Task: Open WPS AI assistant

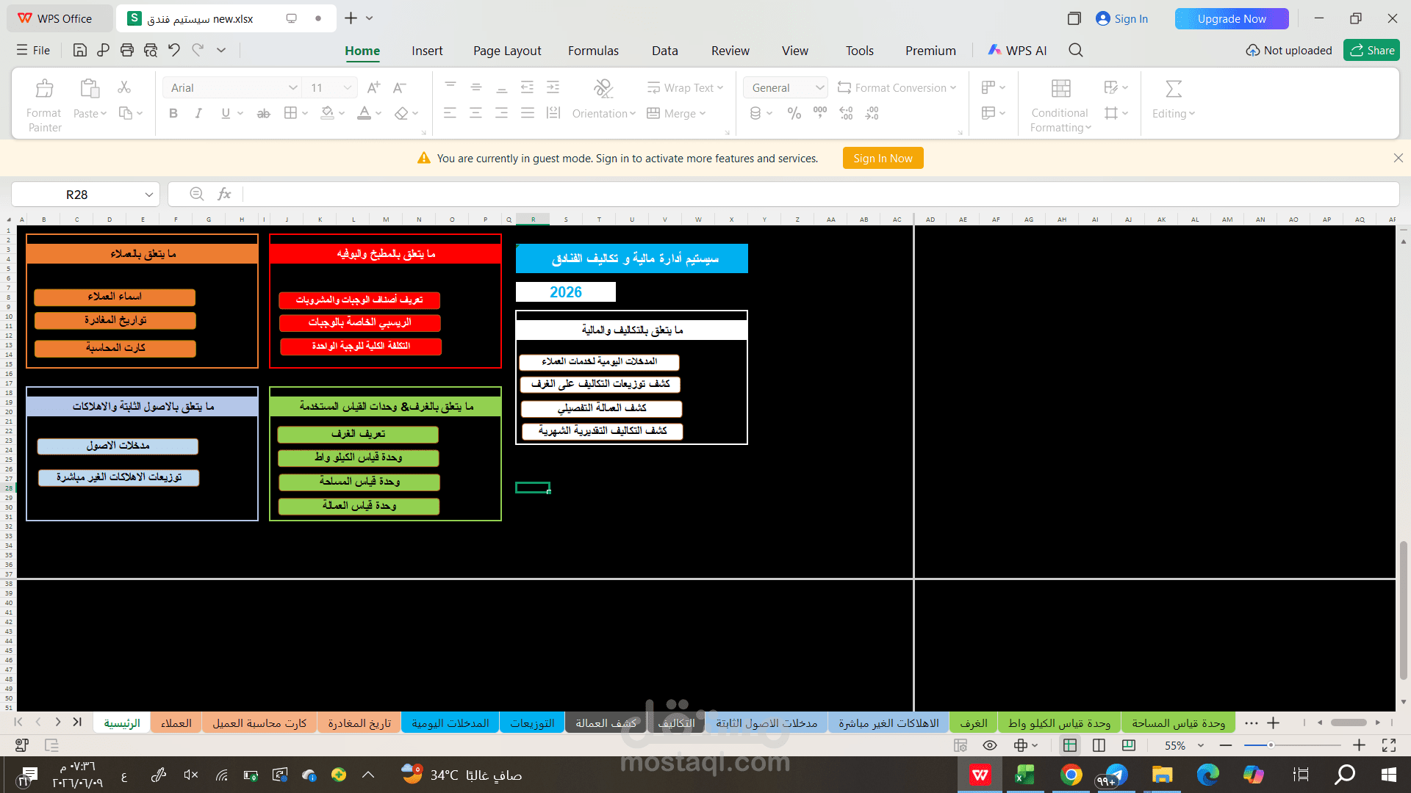Action: [x=1017, y=50]
